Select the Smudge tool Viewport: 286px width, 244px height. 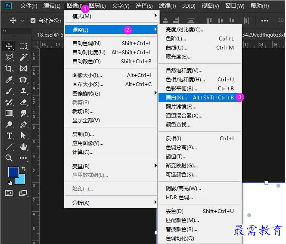[x=23, y=113]
